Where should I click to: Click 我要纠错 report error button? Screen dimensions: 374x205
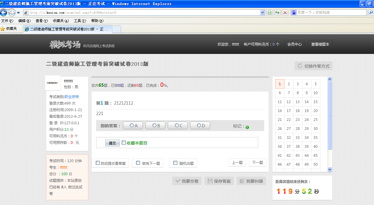pyautogui.click(x=251, y=181)
